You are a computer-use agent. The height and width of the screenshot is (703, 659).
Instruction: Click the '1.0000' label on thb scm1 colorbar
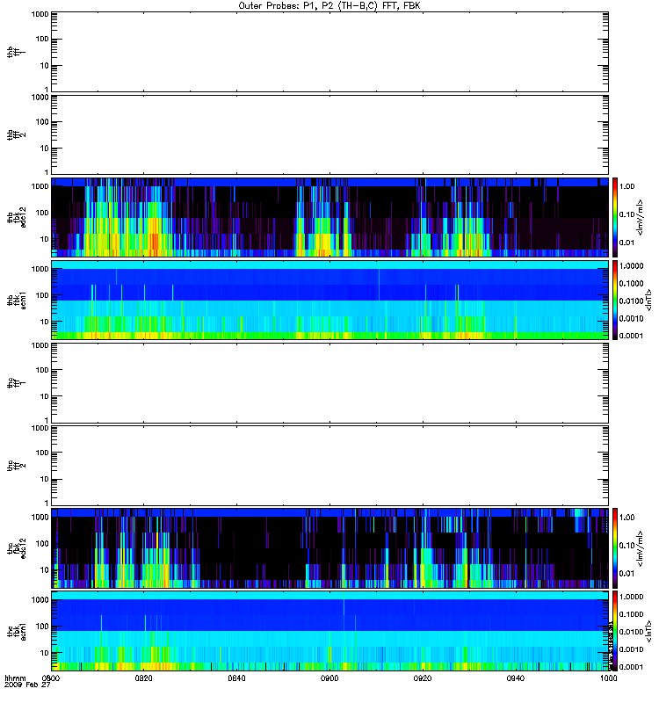click(x=631, y=266)
